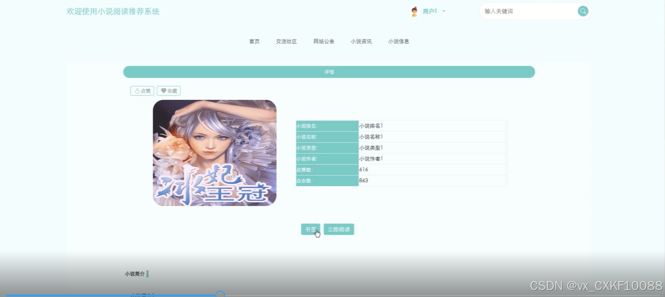This screenshot has width=665, height=297.
Task: Open the 小说信息 nav item
Action: coord(399,41)
